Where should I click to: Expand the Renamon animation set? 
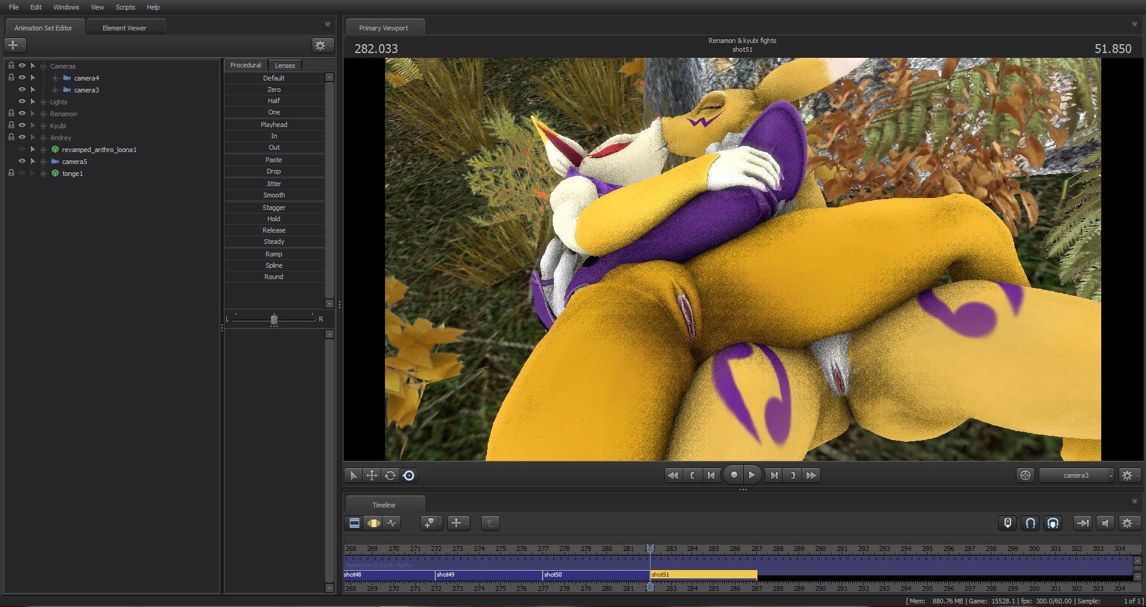point(44,114)
